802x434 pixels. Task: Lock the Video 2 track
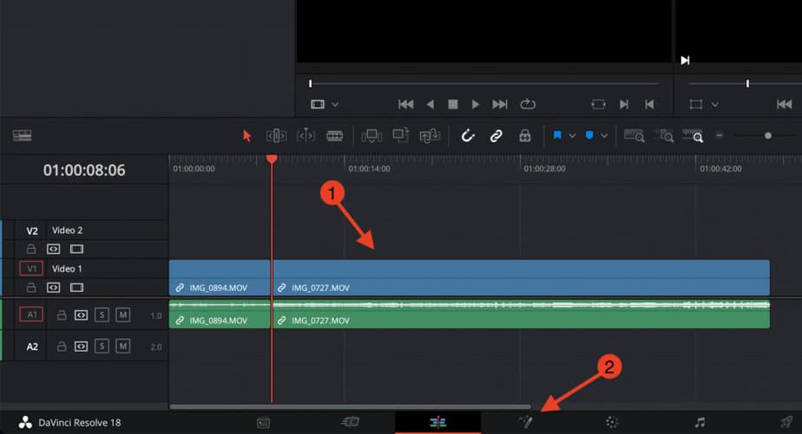click(31, 249)
